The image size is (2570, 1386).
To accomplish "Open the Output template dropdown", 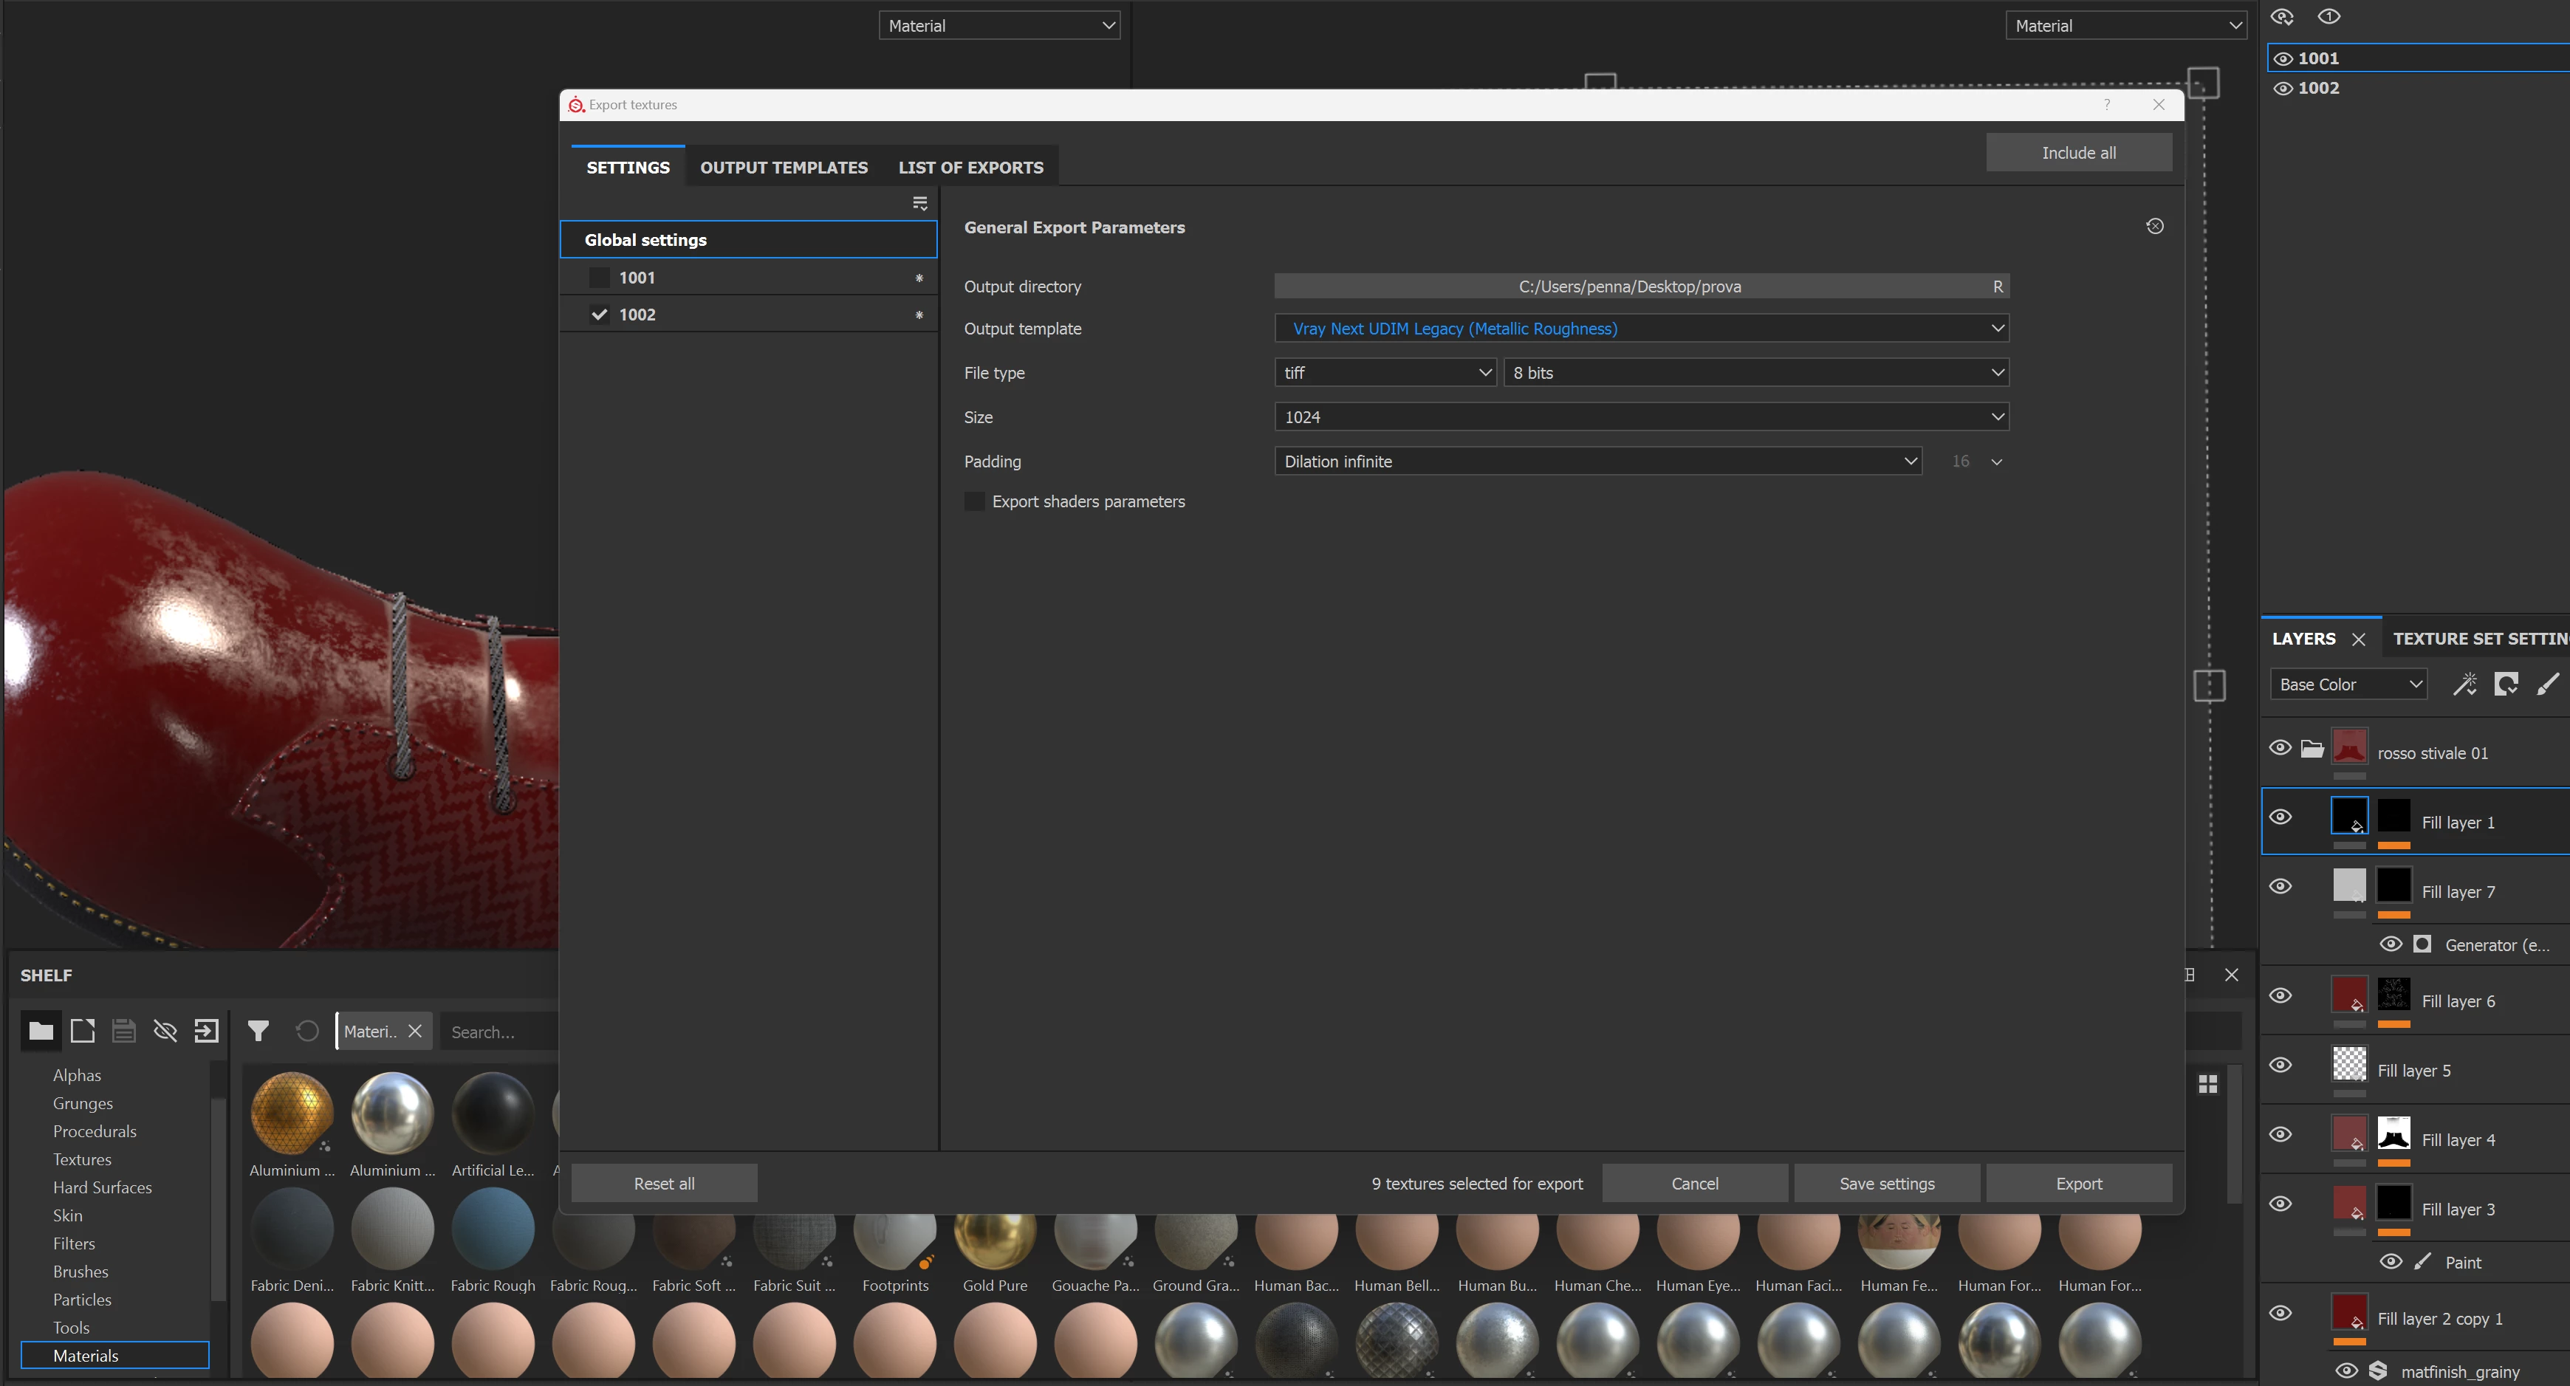I will (x=1641, y=329).
